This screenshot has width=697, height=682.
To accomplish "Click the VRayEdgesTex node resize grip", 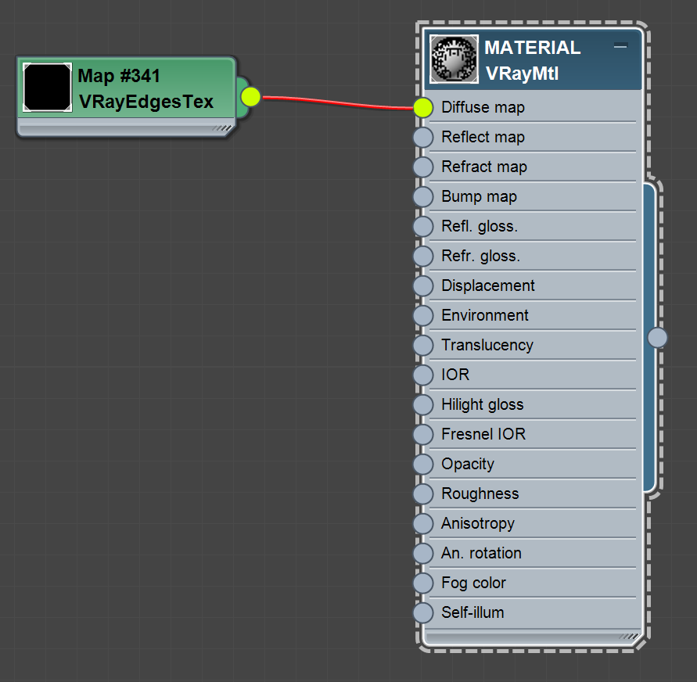I will [x=222, y=128].
